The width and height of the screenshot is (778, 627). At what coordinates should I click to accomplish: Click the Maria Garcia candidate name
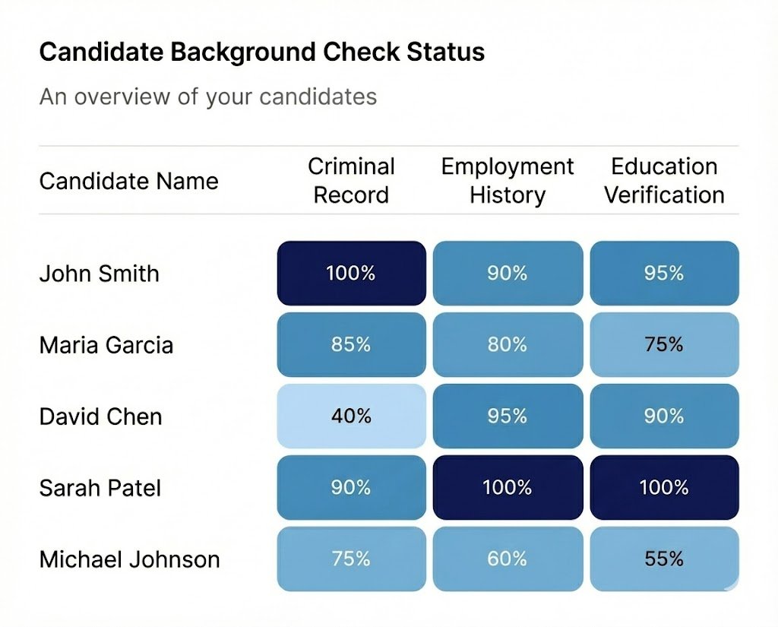point(106,345)
